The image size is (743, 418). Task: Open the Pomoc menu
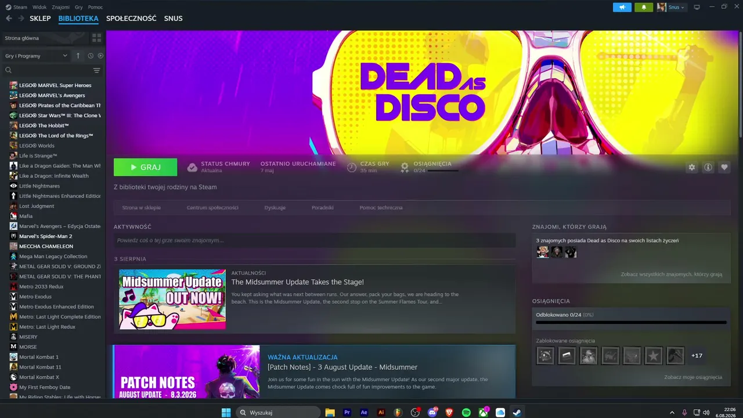(x=95, y=7)
